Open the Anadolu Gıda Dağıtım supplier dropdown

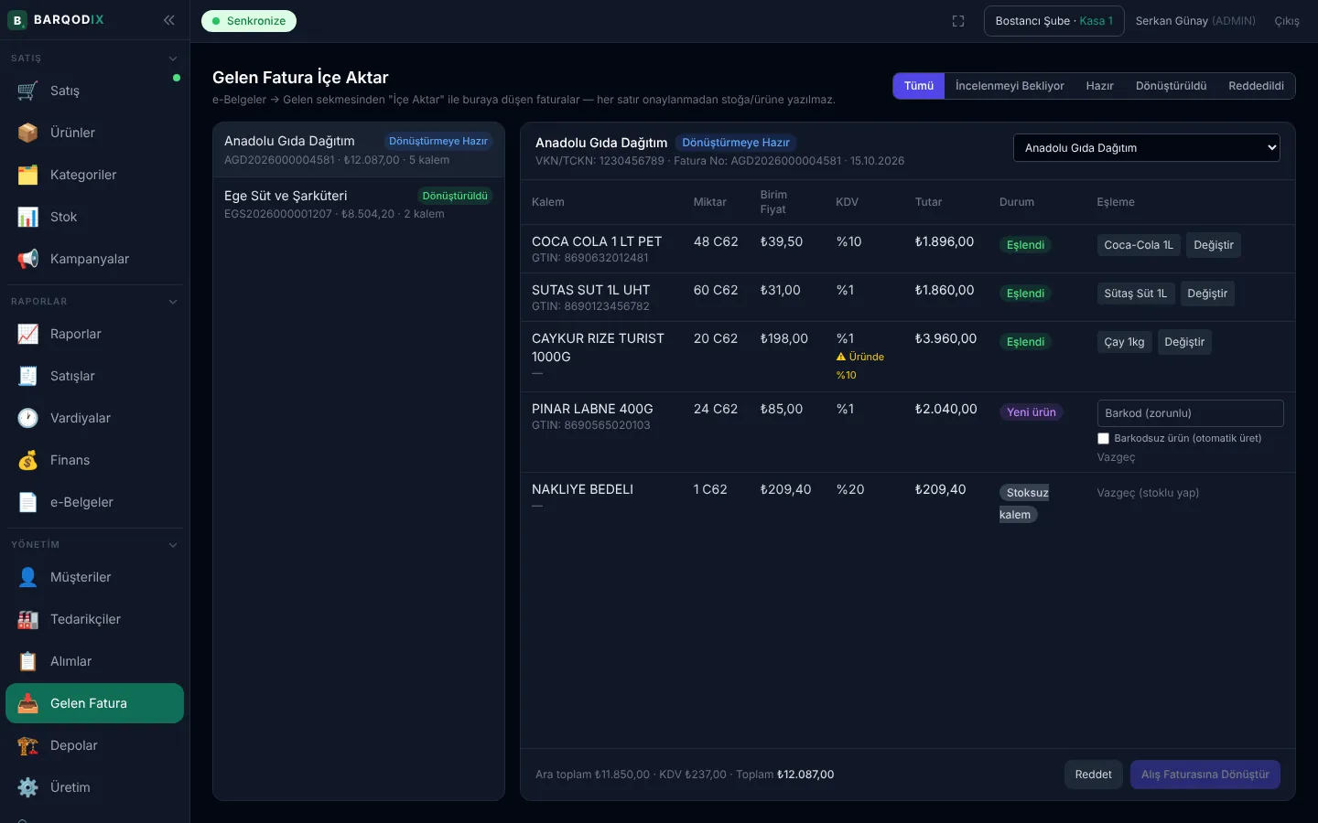click(1147, 148)
